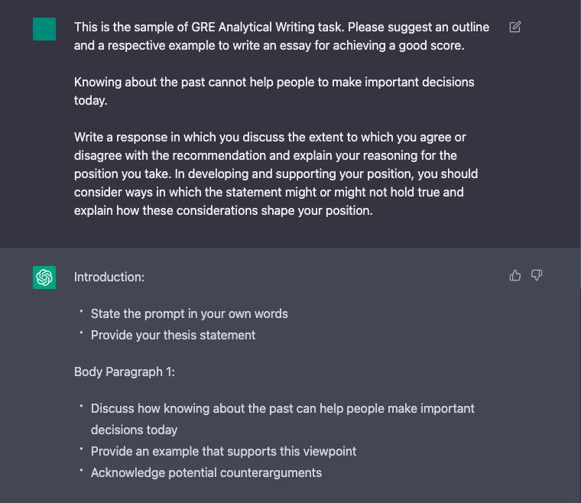Click the "Provide your thesis statement" bullet
The image size is (581, 503).
coord(173,335)
